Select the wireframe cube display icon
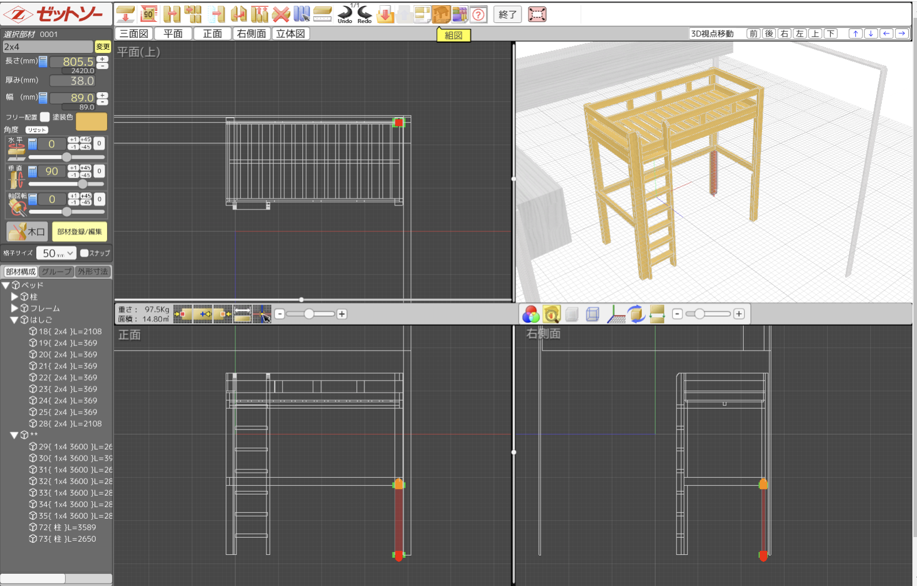This screenshot has height=586, width=917. pyautogui.click(x=592, y=314)
